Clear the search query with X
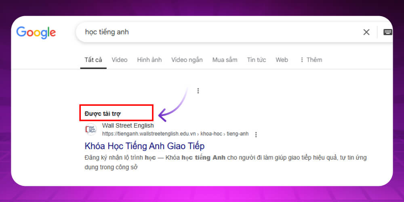Image resolution: width=404 pixels, height=202 pixels. pos(366,32)
